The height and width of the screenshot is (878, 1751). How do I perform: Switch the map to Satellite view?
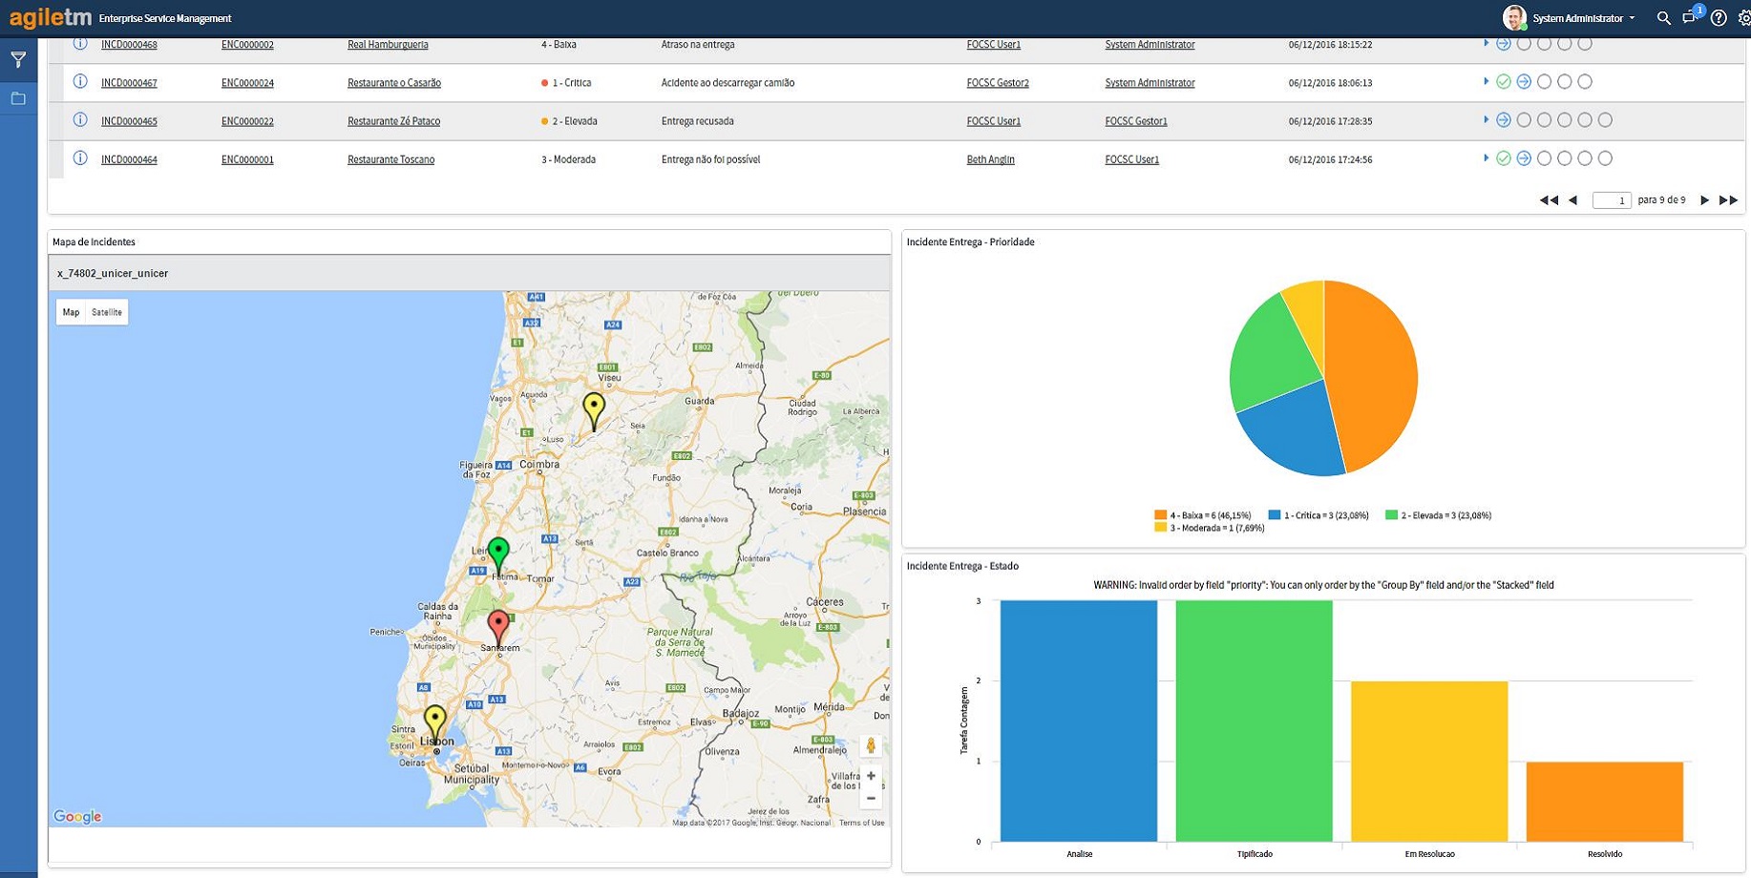[107, 312]
